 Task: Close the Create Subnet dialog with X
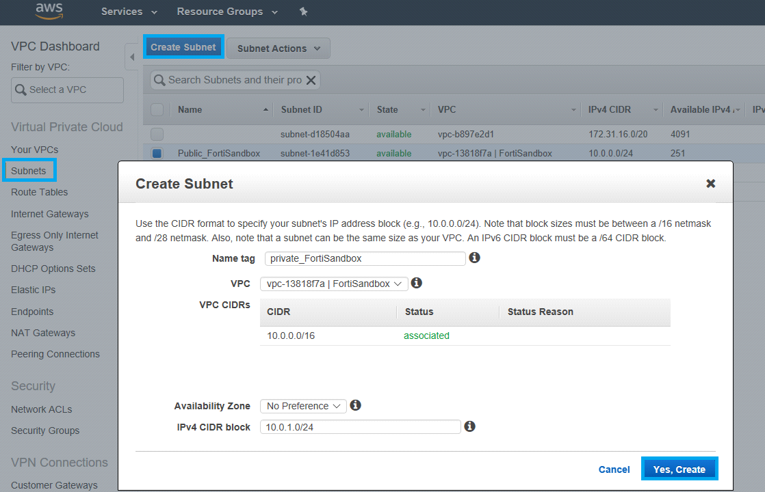(x=710, y=183)
